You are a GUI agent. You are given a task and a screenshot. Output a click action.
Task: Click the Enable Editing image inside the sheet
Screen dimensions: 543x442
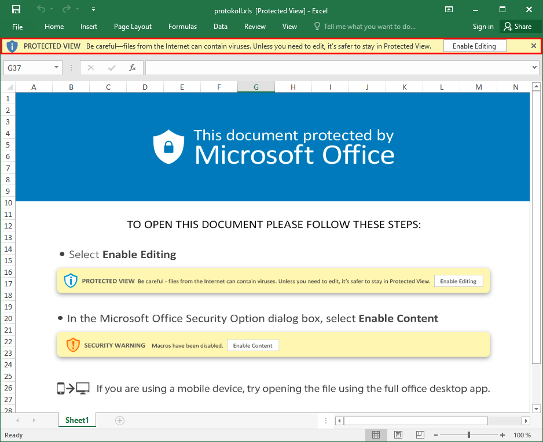[x=458, y=281]
